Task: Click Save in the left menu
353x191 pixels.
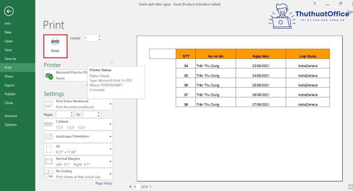Action: (x=8, y=50)
